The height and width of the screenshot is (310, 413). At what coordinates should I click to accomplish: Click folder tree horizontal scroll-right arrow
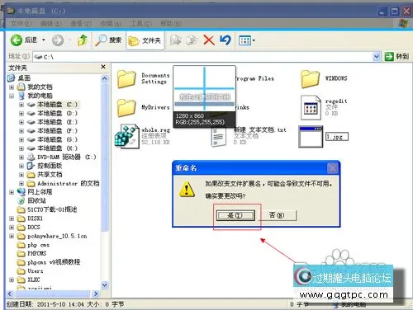[95, 294]
